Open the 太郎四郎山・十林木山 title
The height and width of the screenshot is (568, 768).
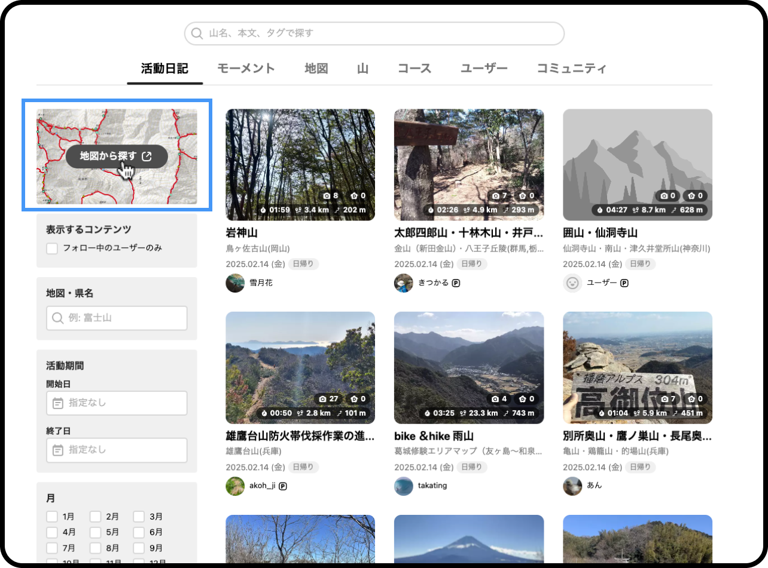pos(469,233)
